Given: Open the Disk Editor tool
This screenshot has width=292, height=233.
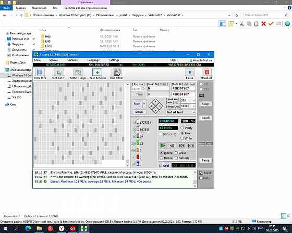Looking at the screenshot, I should point(117,74).
